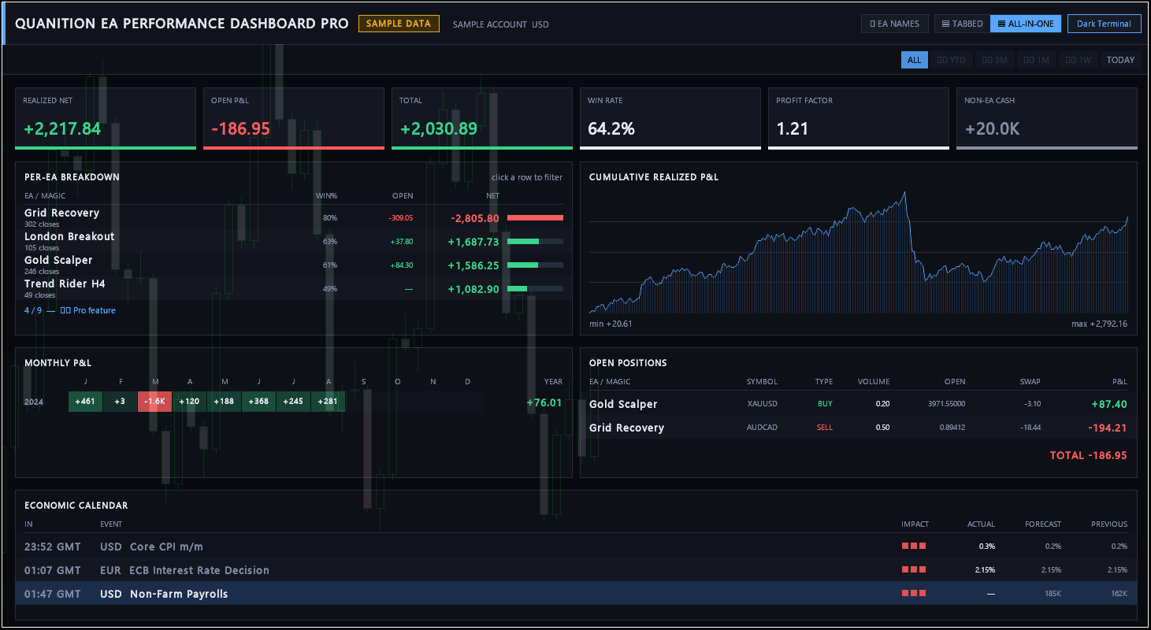Image resolution: width=1151 pixels, height=630 pixels.
Task: Click the impact indicator for ECB Interest Rate Decision
Action: coord(914,569)
